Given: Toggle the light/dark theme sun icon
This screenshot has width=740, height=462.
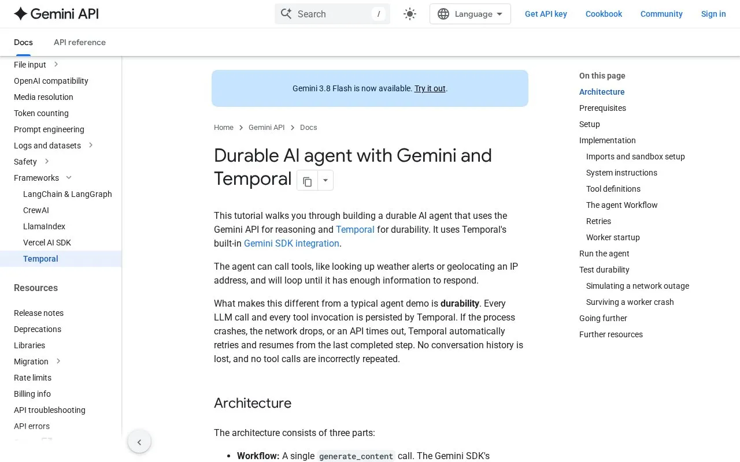Looking at the screenshot, I should click(x=410, y=14).
